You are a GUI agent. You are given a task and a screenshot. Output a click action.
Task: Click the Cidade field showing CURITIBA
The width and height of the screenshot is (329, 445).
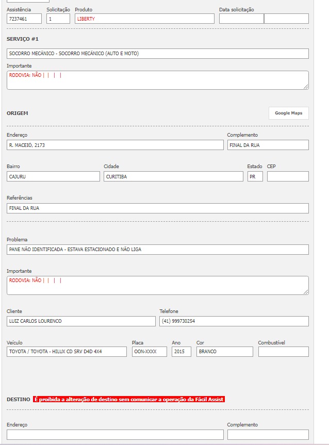(x=173, y=176)
